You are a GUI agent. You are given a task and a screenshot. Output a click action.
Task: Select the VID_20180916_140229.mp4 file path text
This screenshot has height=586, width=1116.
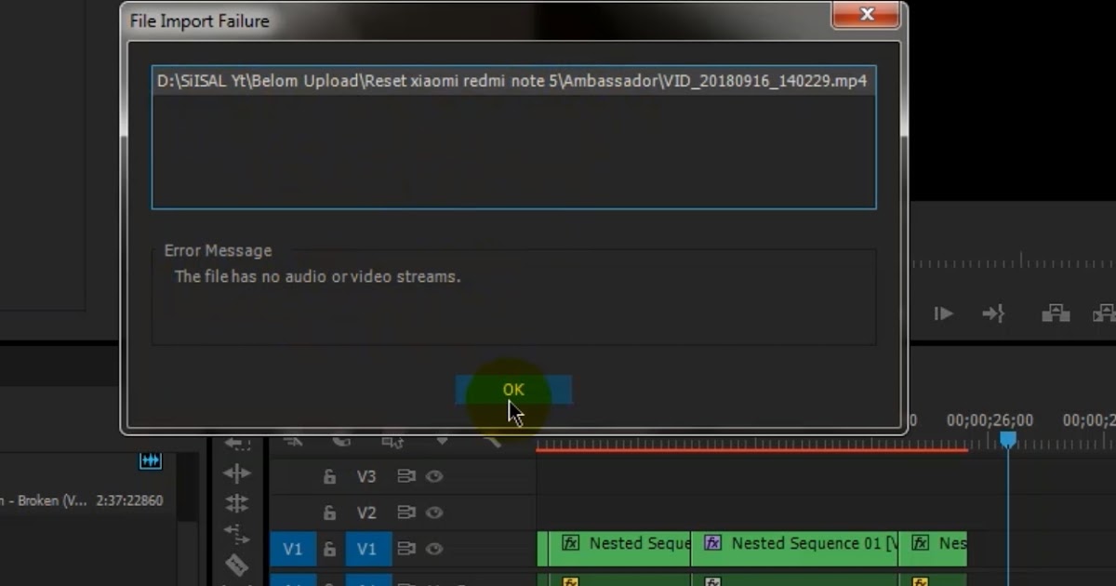tap(513, 81)
